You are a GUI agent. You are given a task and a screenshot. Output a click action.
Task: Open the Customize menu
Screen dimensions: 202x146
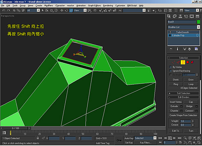pos(120,5)
